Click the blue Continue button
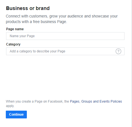Viewport: 132px width, 127px height. coord(16,115)
